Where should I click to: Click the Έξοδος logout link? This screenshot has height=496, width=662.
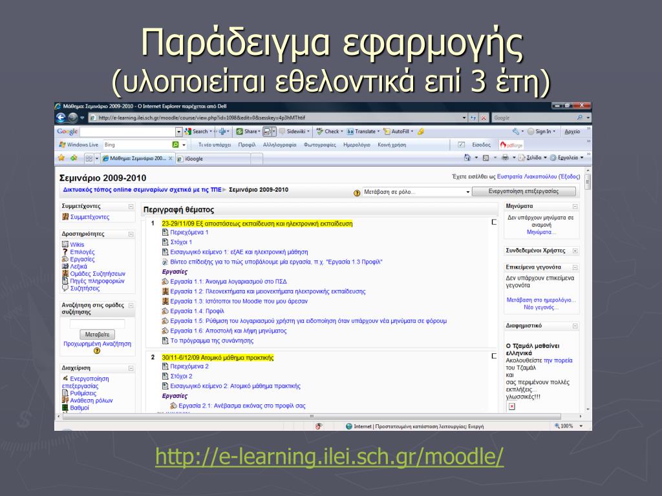(569, 176)
